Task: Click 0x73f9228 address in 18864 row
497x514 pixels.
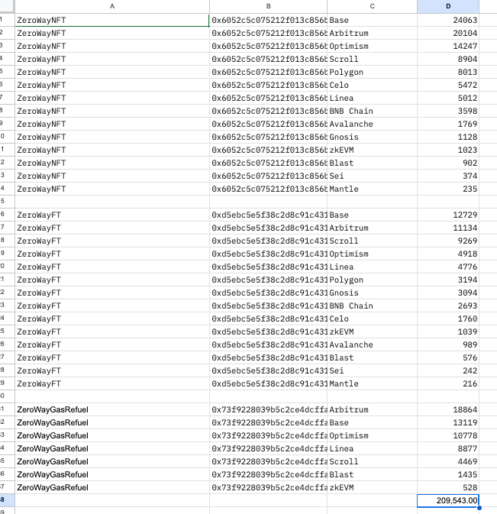Action: pyautogui.click(x=268, y=410)
